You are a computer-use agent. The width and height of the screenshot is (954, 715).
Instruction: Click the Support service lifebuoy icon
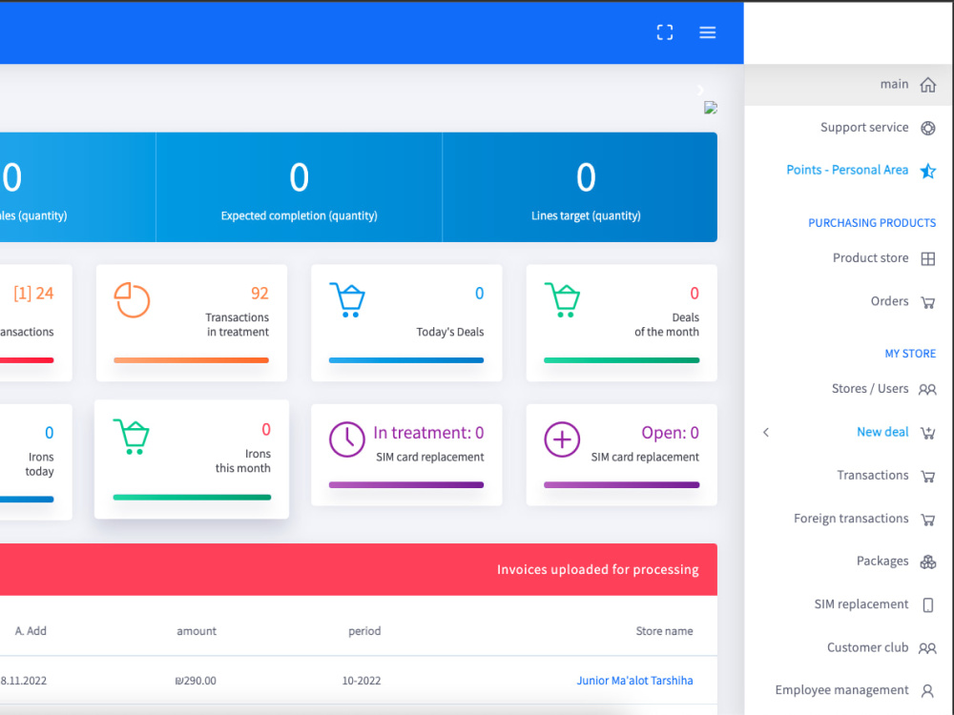927,128
